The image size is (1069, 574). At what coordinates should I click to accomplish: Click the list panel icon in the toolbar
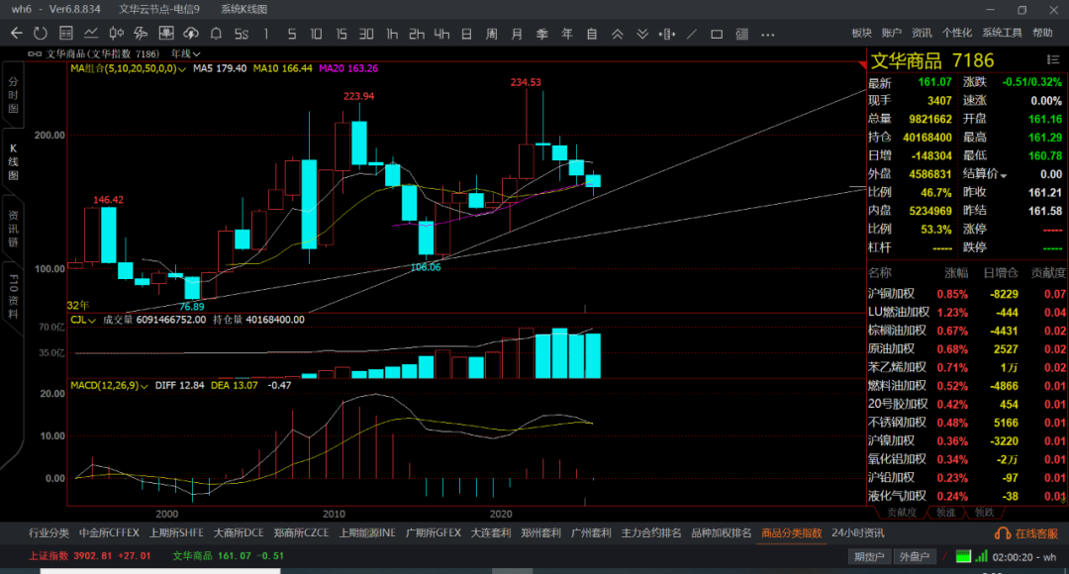pyautogui.click(x=741, y=34)
